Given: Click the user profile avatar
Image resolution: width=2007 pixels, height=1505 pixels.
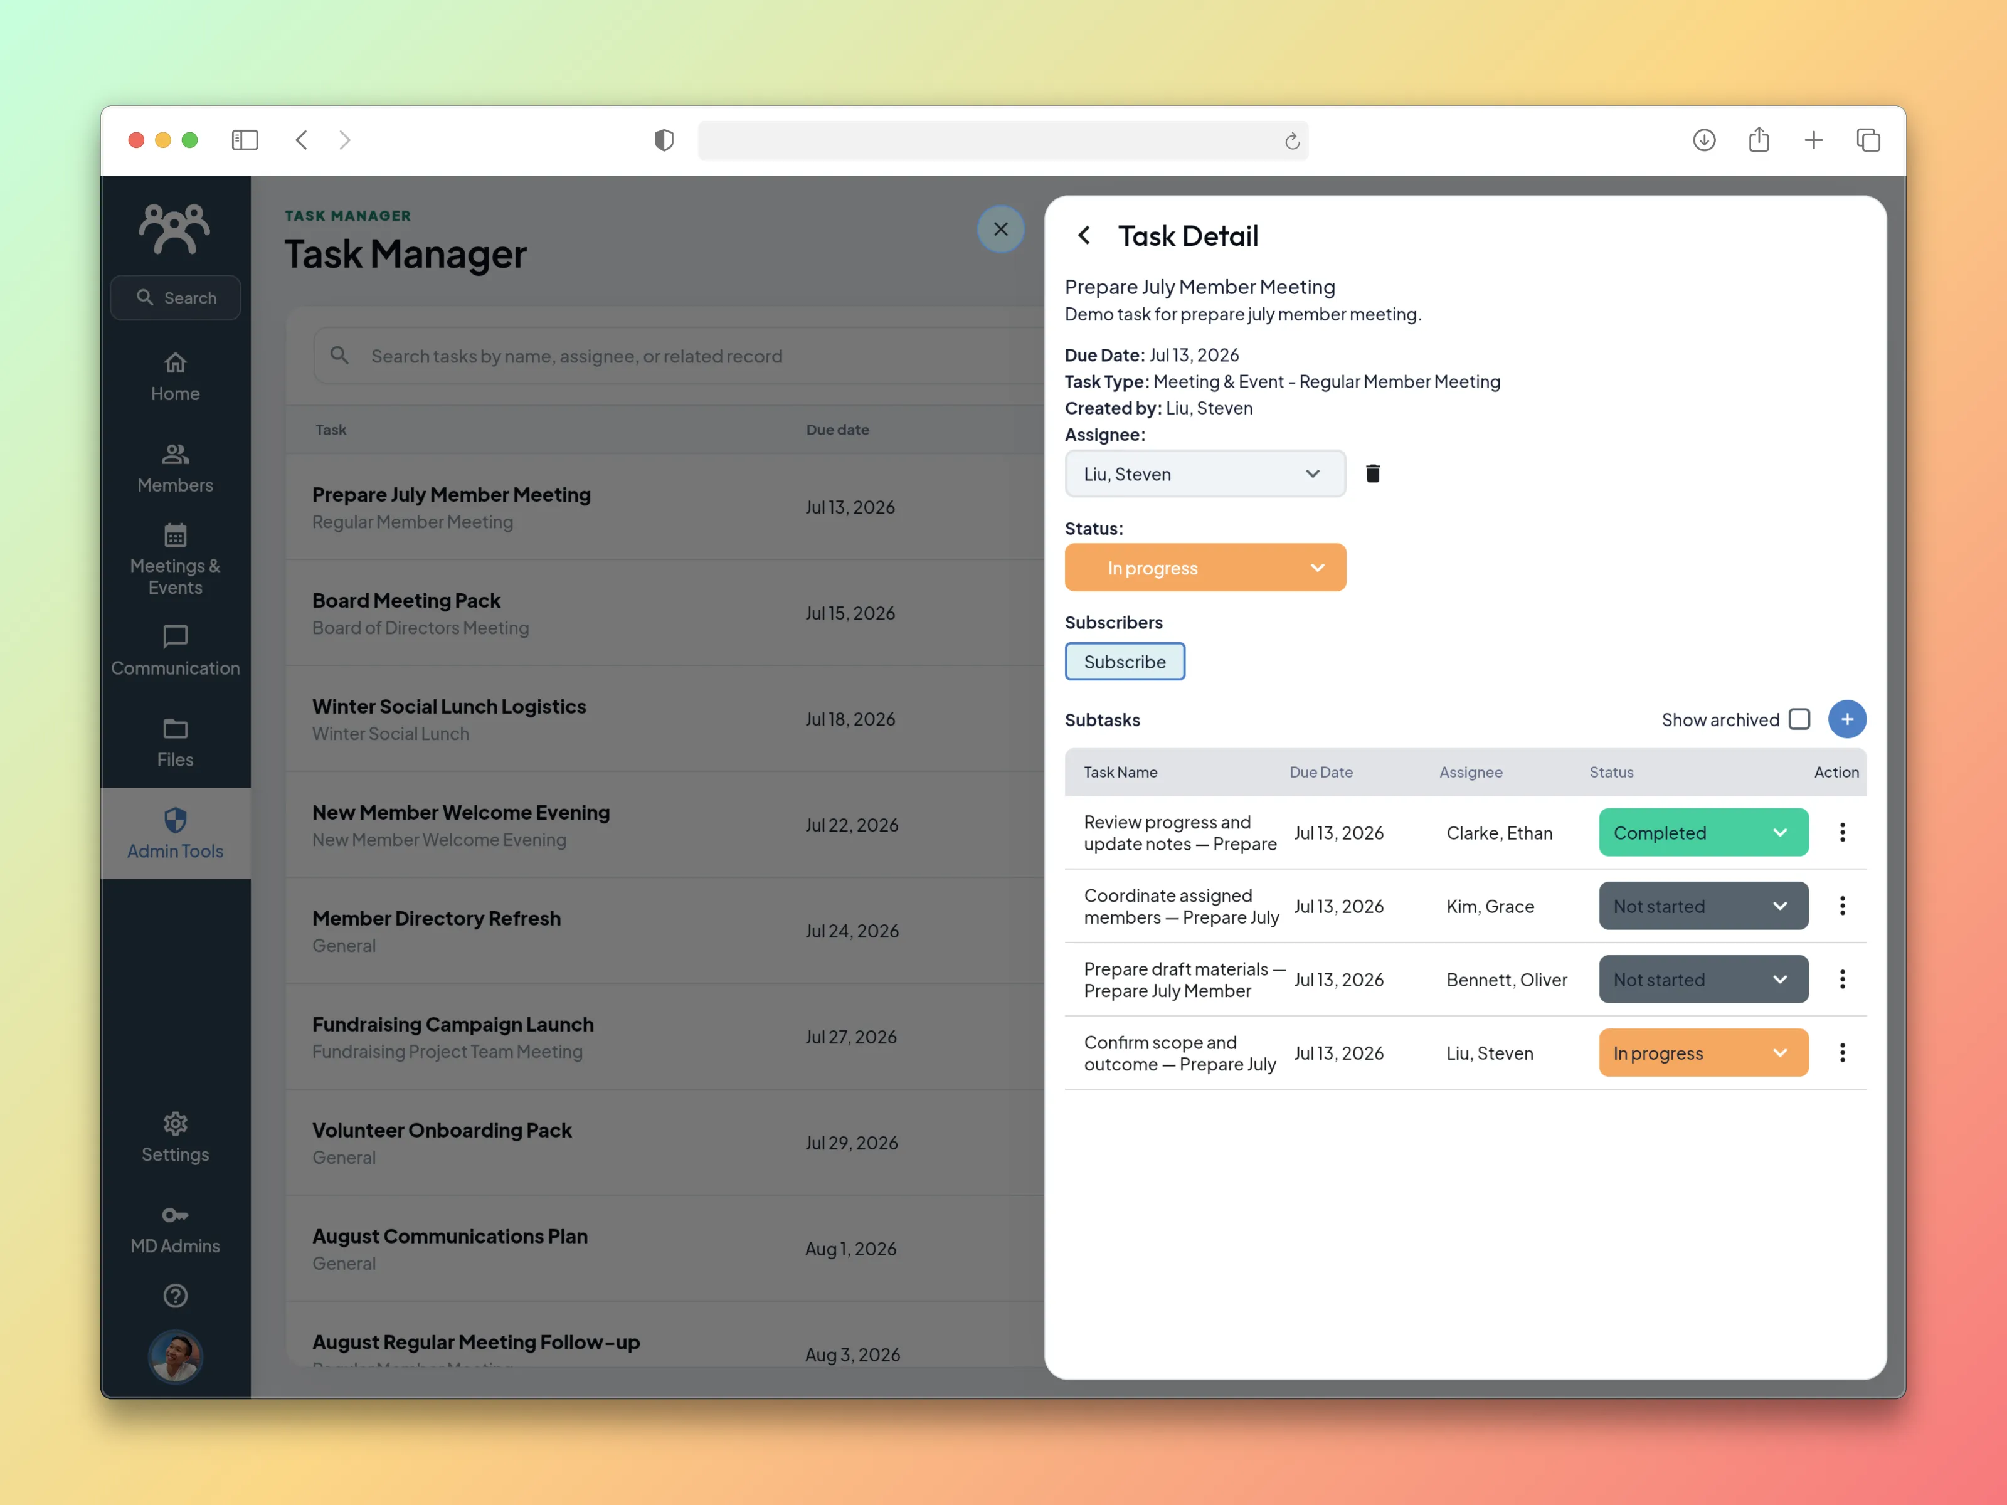Looking at the screenshot, I should pos(175,1356).
